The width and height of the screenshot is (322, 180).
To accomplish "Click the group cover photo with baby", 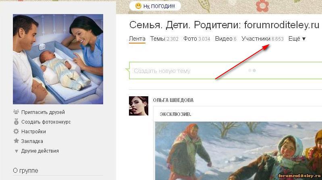I will click(58, 59).
